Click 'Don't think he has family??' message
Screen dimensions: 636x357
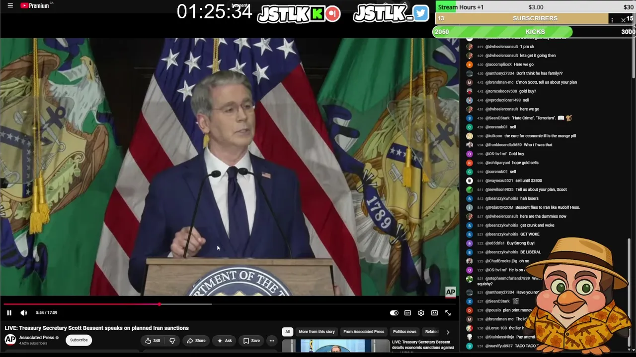[x=540, y=73]
